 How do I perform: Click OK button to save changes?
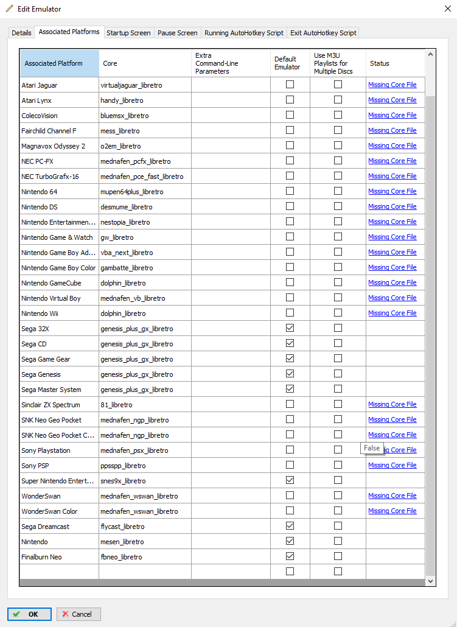(x=29, y=614)
